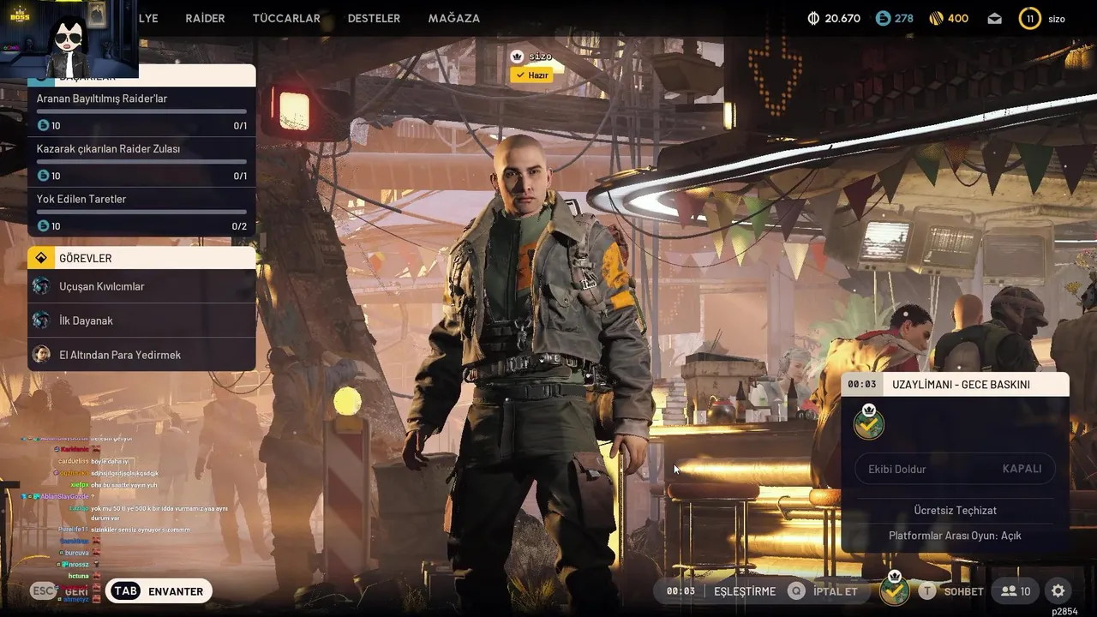Select El Altından Para Yedirmek quest
This screenshot has height=617, width=1097.
click(141, 354)
